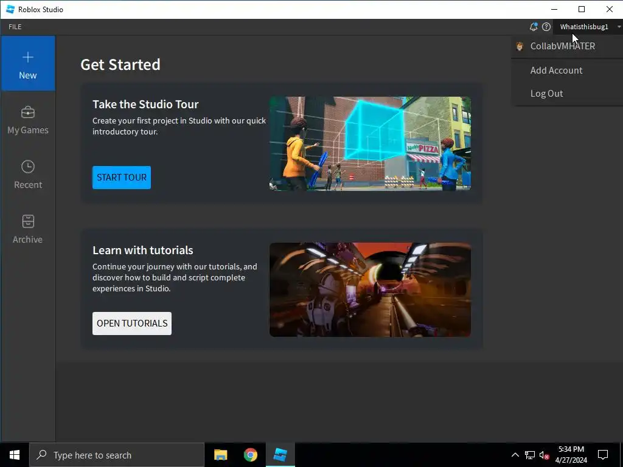
Task: Open the Archive tab
Action: coord(28,229)
